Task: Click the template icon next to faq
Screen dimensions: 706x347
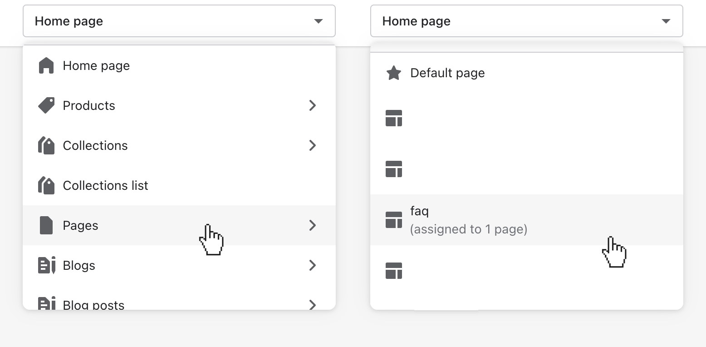Action: click(x=394, y=220)
